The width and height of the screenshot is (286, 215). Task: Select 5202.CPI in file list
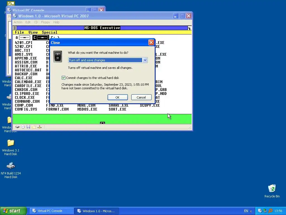tap(24, 46)
